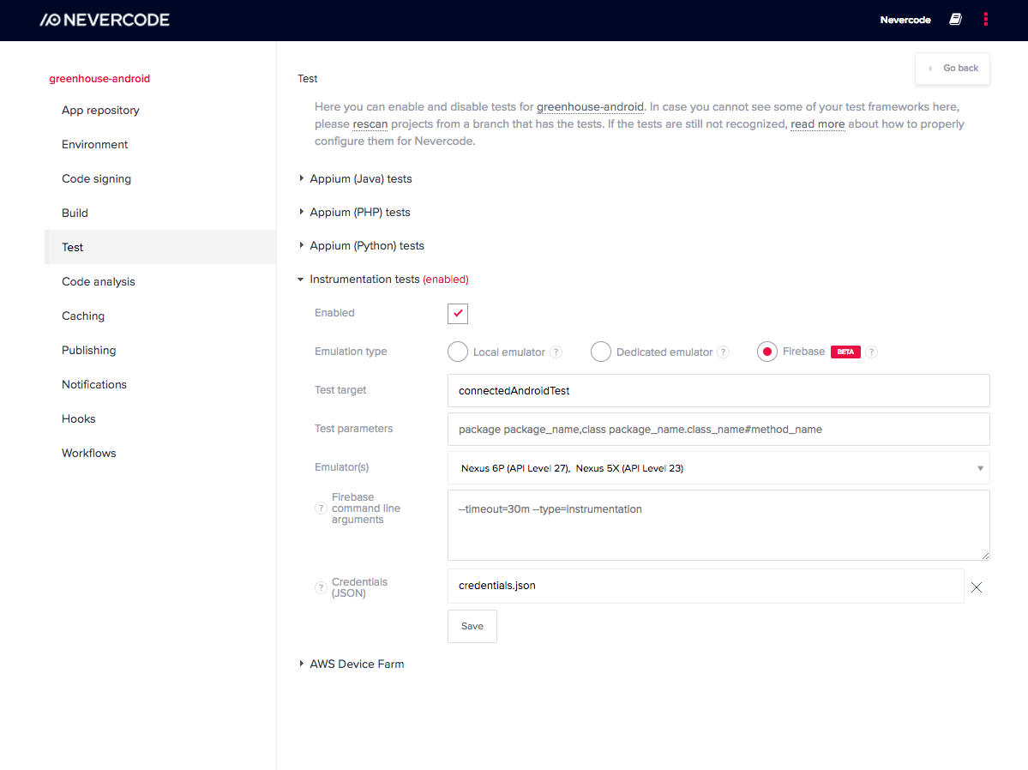Open Environment settings
This screenshot has width=1028, height=770.
pyautogui.click(x=94, y=144)
